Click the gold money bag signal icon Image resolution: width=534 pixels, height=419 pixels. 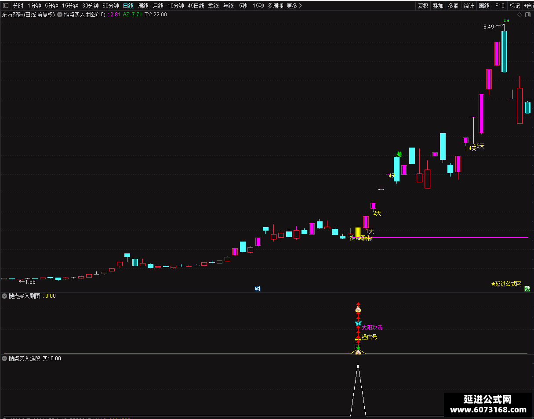point(358,310)
